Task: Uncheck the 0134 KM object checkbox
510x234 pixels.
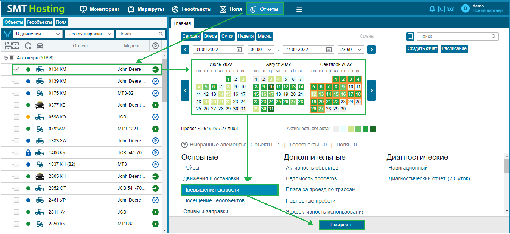Action: (x=16, y=69)
